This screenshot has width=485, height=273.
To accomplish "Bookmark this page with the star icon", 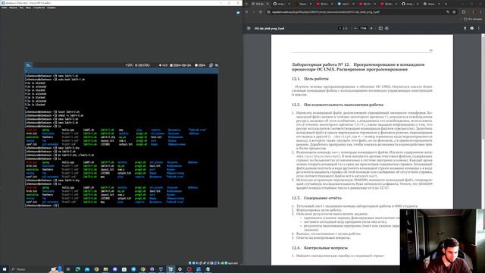I will coord(454,12).
